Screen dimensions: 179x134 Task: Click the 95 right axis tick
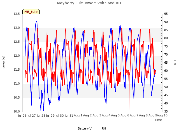coord(166,14)
